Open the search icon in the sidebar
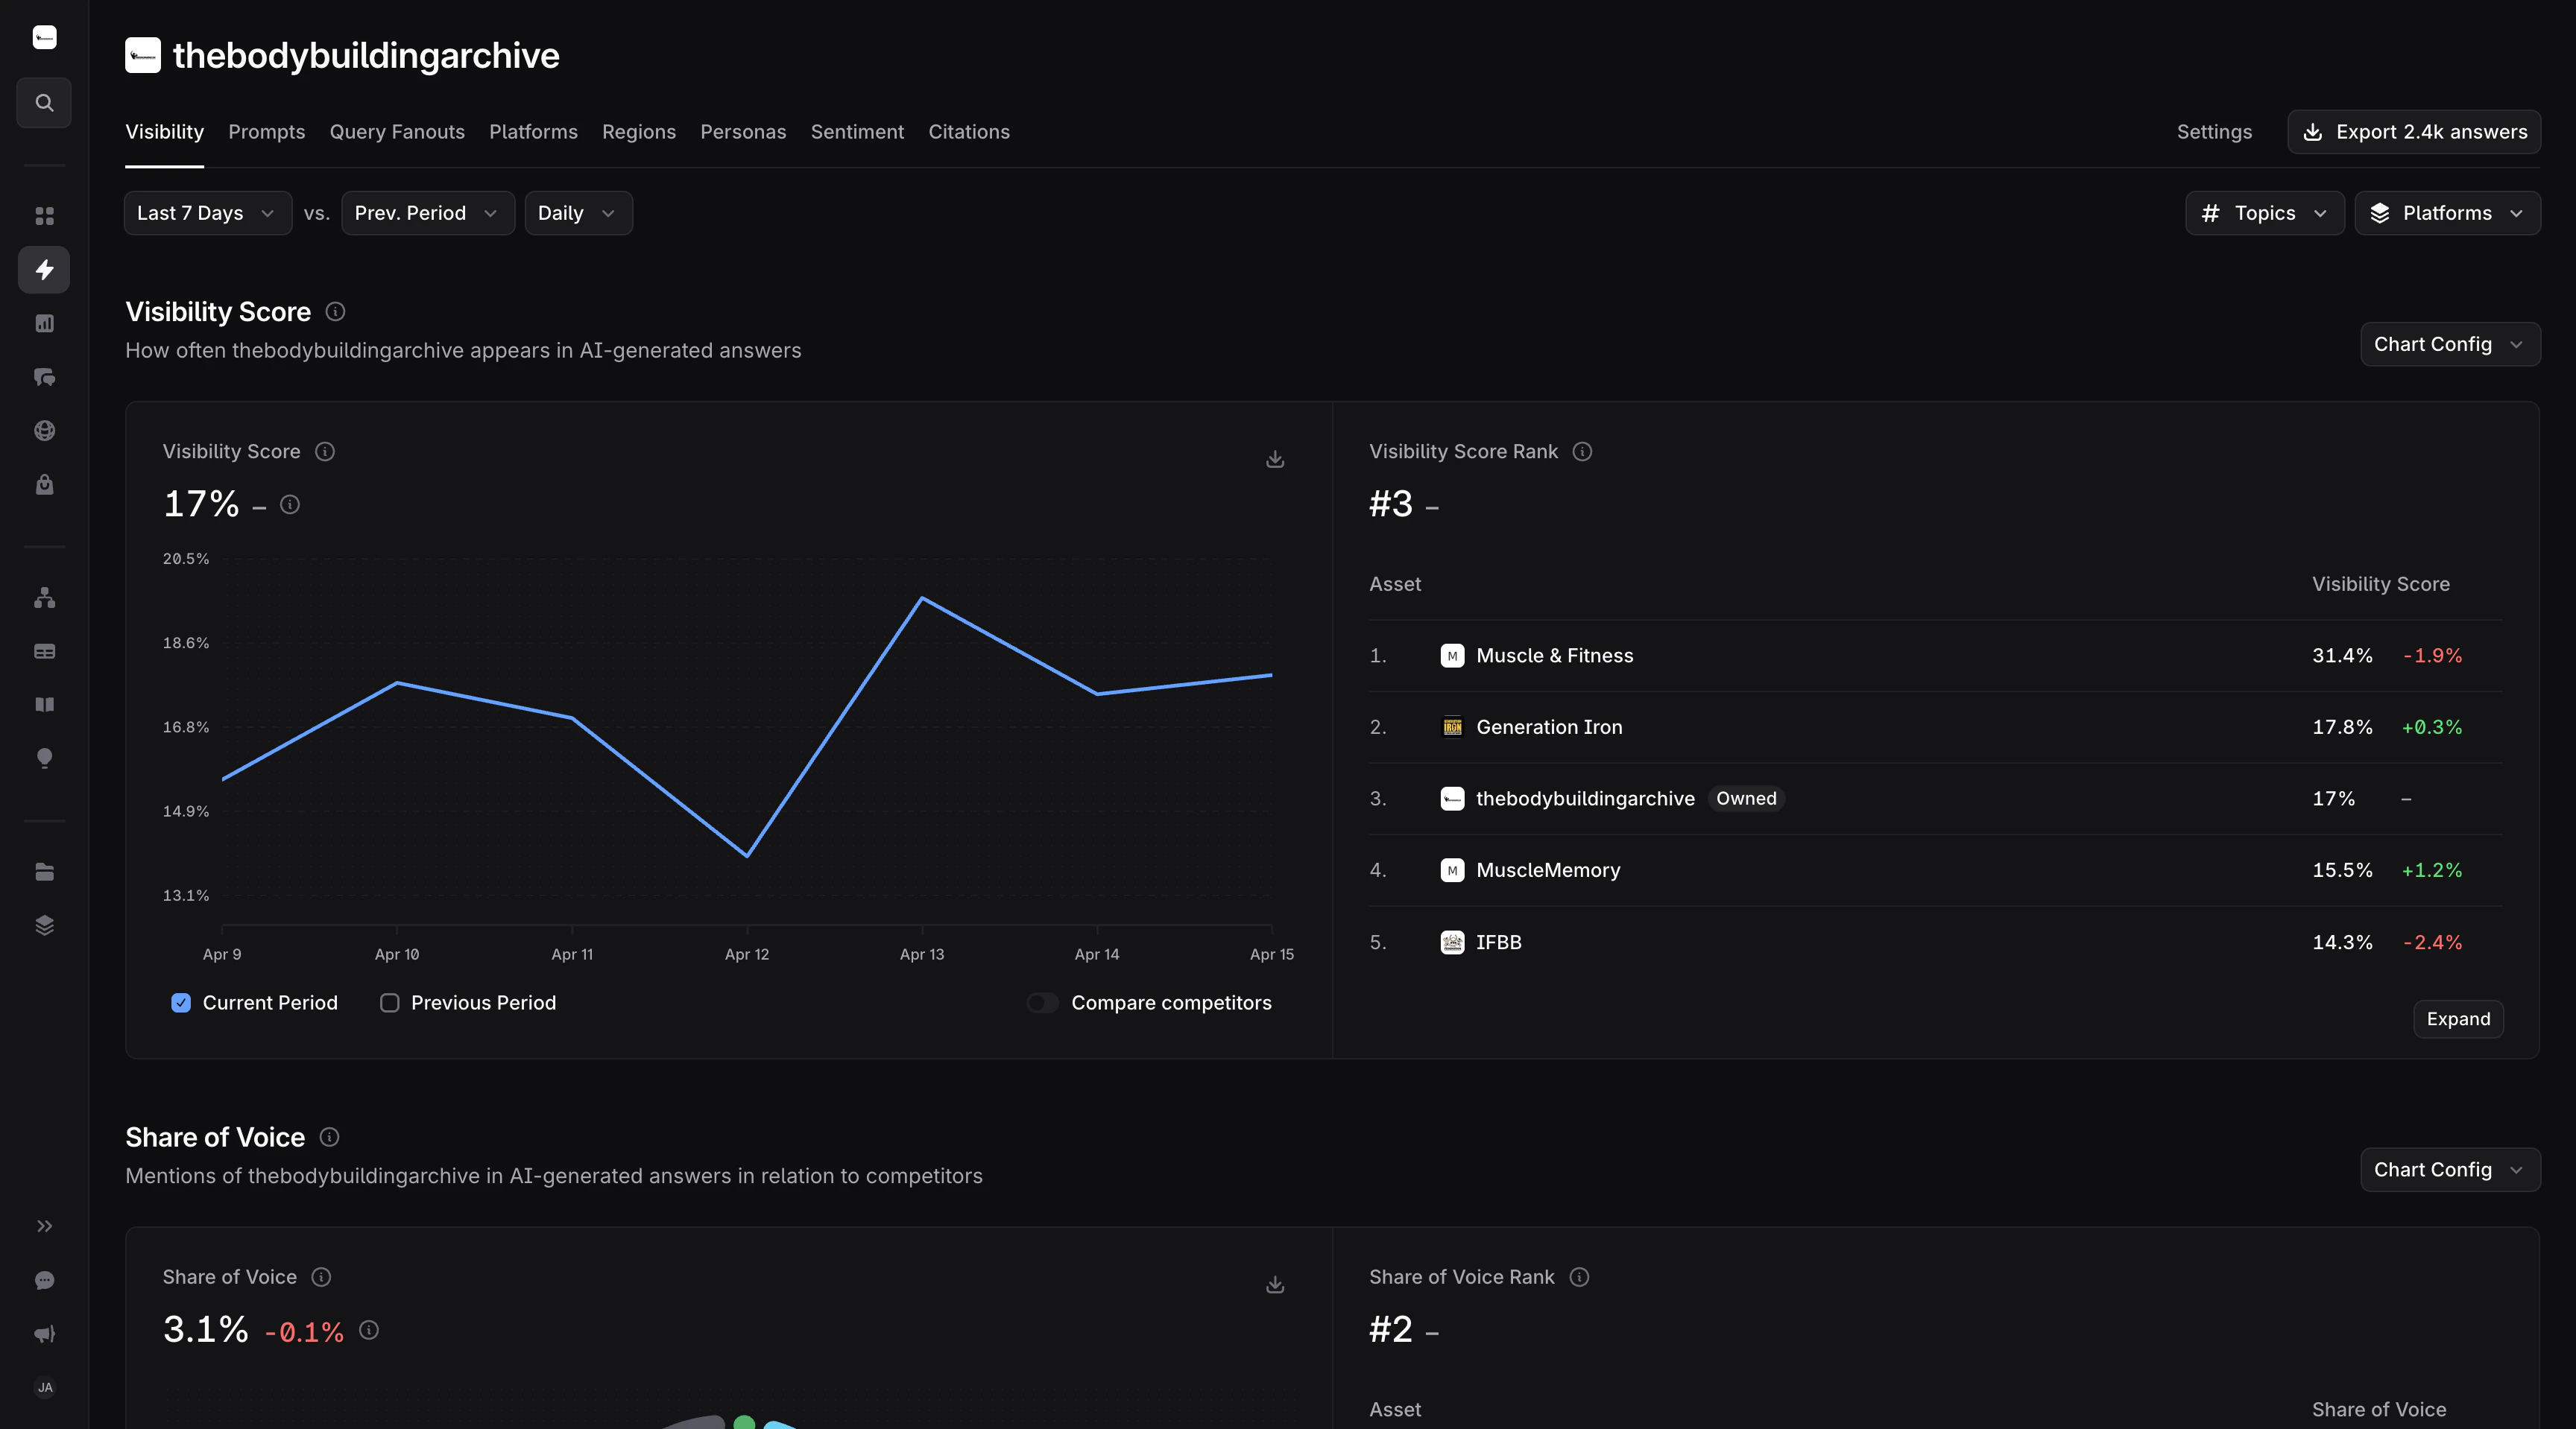 (x=44, y=103)
